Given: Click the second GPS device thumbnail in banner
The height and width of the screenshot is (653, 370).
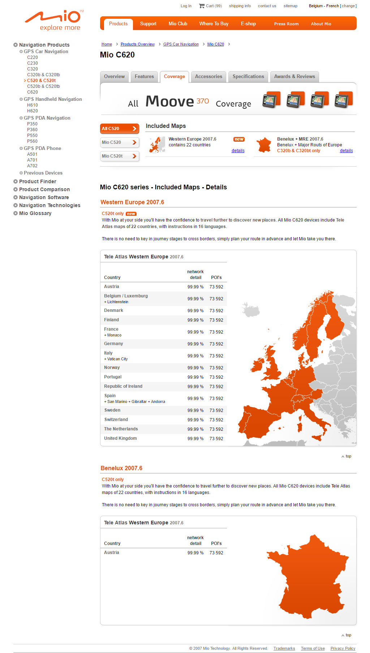Looking at the screenshot, I should 296,100.
